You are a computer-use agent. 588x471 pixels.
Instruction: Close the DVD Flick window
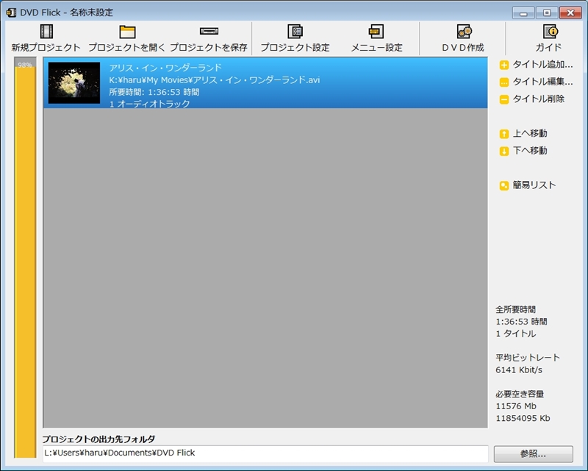[570, 13]
